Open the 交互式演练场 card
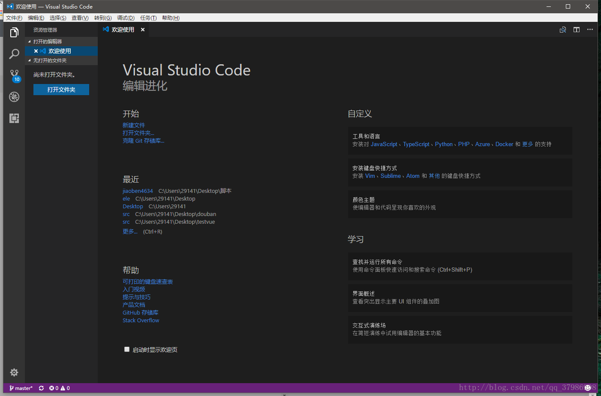The width and height of the screenshot is (601, 396). click(x=460, y=330)
